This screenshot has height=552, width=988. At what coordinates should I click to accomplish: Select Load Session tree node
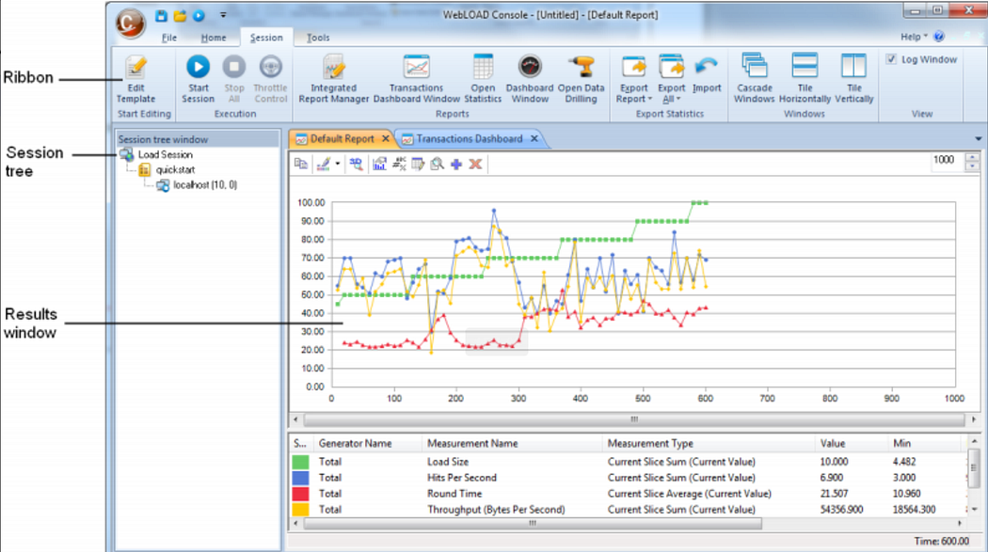point(165,154)
